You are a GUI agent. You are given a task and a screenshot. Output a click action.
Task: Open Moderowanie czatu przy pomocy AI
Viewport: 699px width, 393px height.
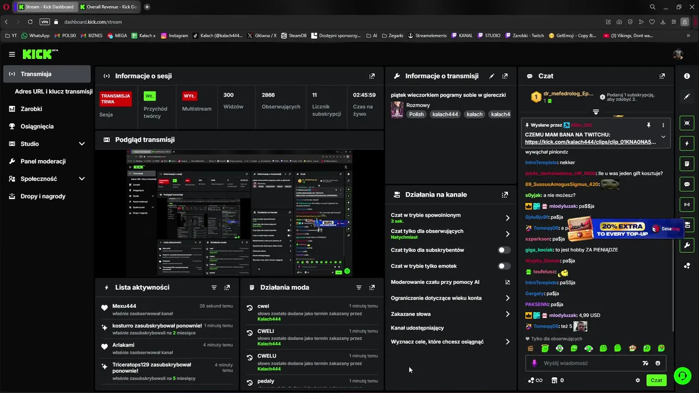click(x=451, y=282)
